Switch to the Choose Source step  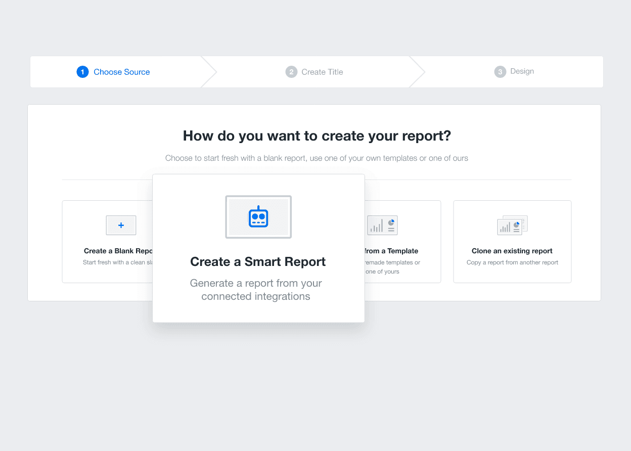point(121,72)
